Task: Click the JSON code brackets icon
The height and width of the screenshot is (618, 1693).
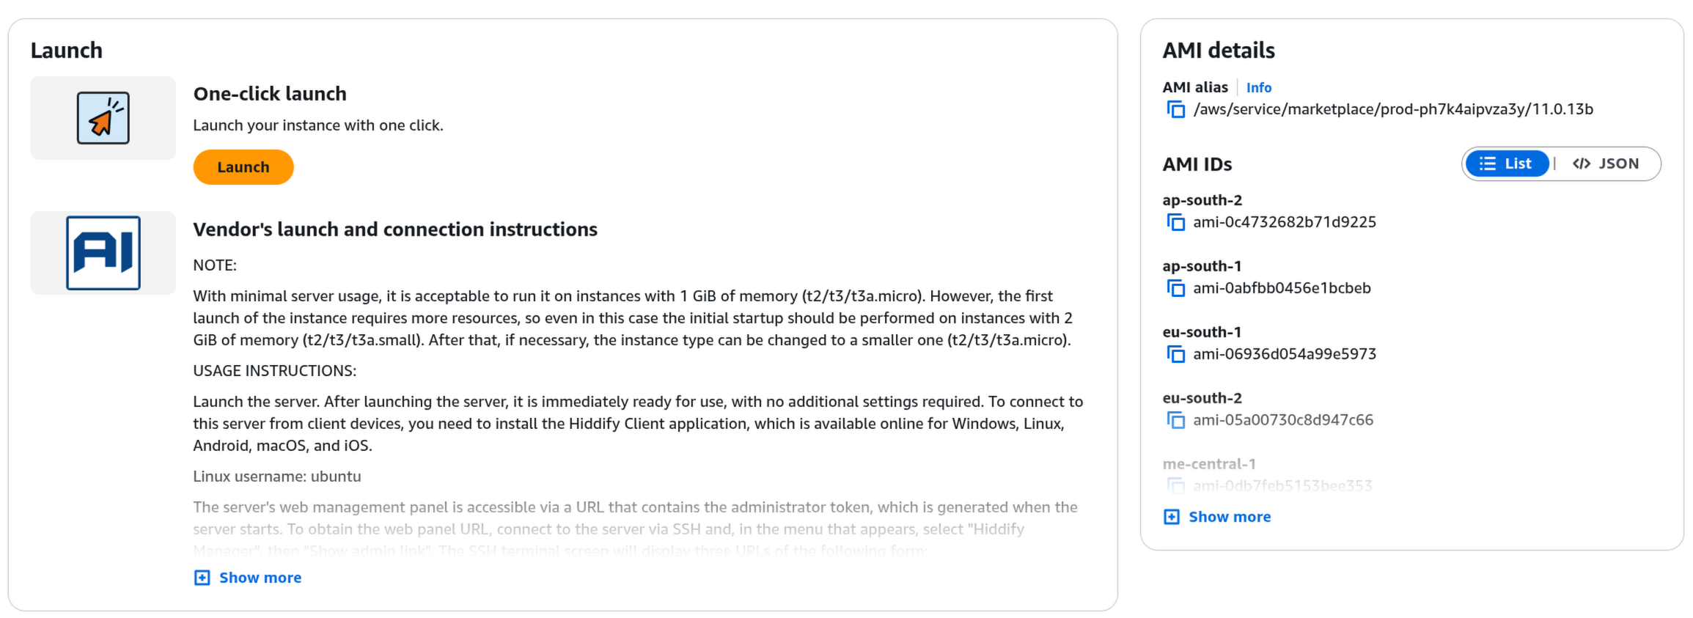Action: pyautogui.click(x=1581, y=163)
